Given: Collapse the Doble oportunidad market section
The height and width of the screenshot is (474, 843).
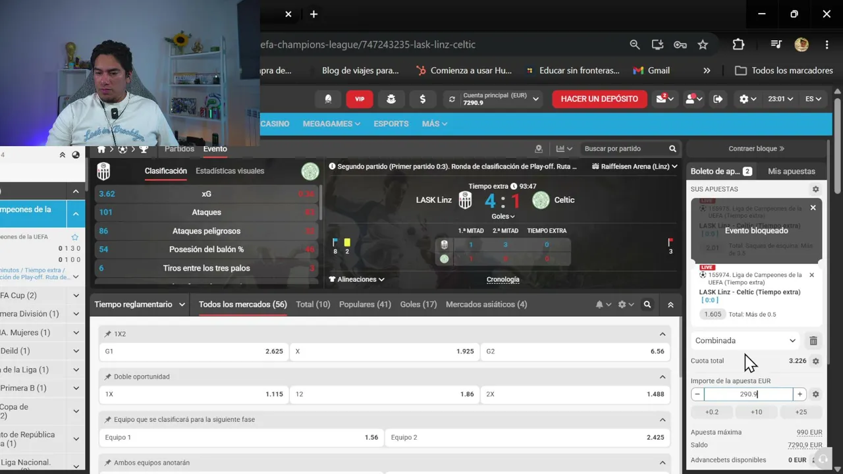Looking at the screenshot, I should click(663, 377).
